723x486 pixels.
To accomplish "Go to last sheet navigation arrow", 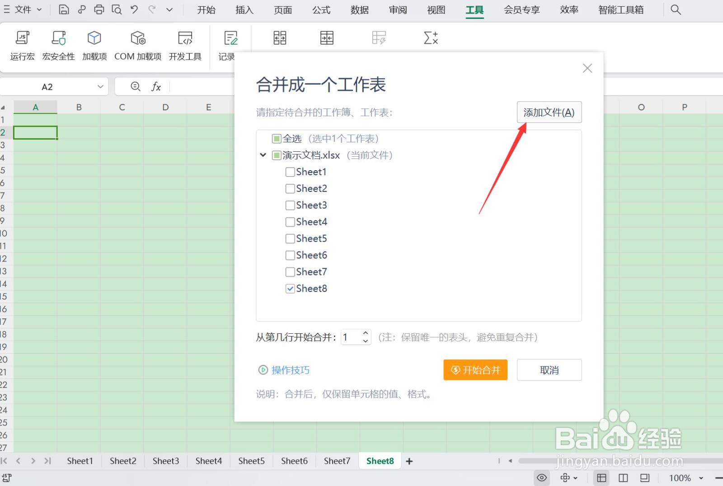I will (47, 461).
